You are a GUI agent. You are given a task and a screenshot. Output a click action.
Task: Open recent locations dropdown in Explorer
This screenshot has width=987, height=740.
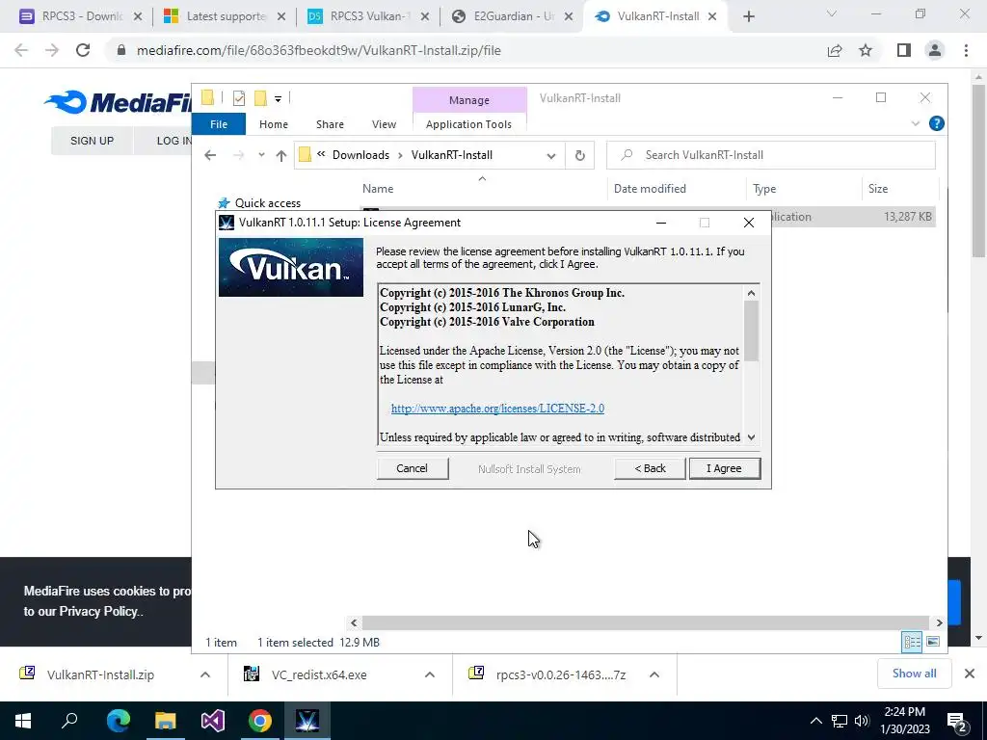[x=261, y=155]
